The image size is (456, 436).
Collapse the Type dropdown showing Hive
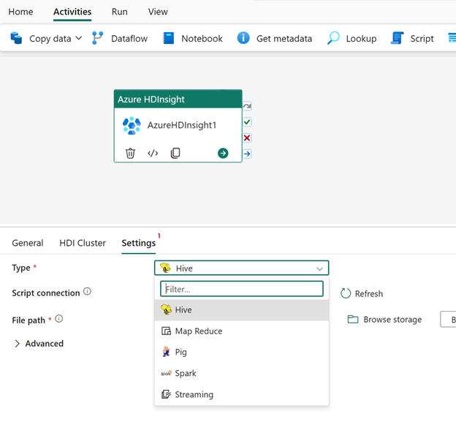click(241, 268)
